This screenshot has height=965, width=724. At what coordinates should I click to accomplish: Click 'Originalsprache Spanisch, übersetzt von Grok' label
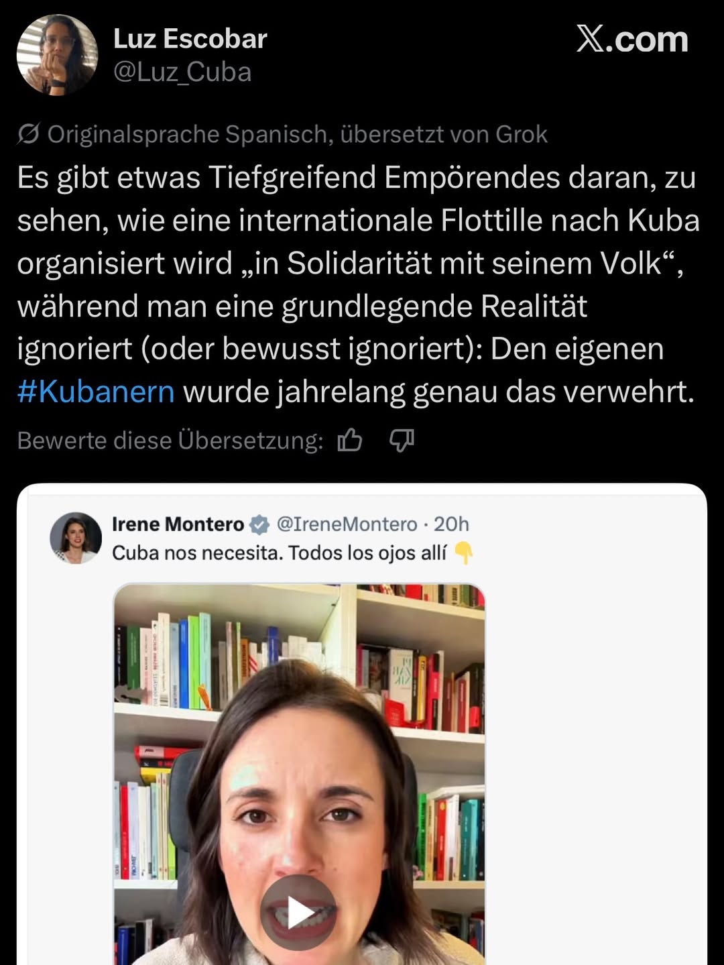[297, 134]
